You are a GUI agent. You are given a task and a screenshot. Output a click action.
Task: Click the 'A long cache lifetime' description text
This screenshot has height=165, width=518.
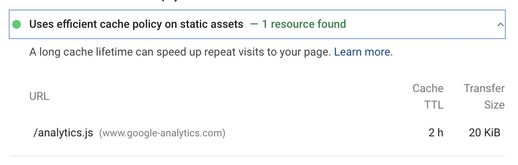coord(180,52)
